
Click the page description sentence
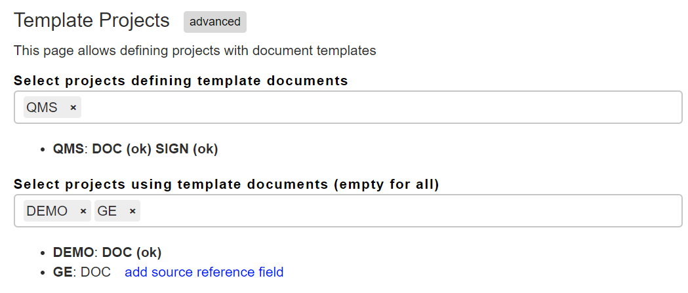point(195,51)
